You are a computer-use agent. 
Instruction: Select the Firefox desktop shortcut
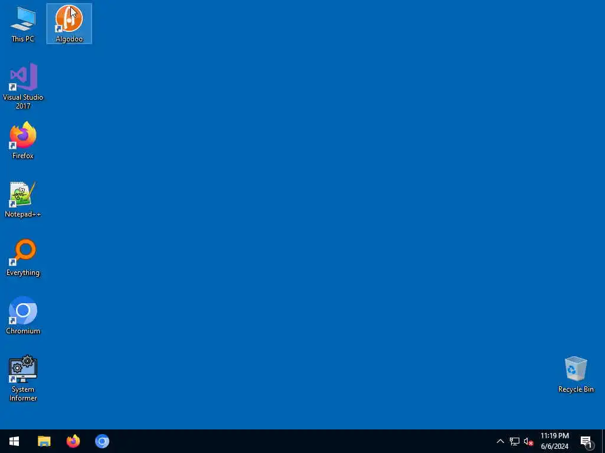point(23,140)
